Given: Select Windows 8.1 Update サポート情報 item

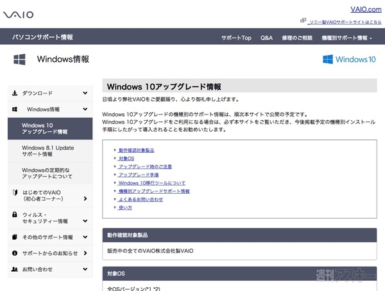Looking at the screenshot, I should [50, 151].
